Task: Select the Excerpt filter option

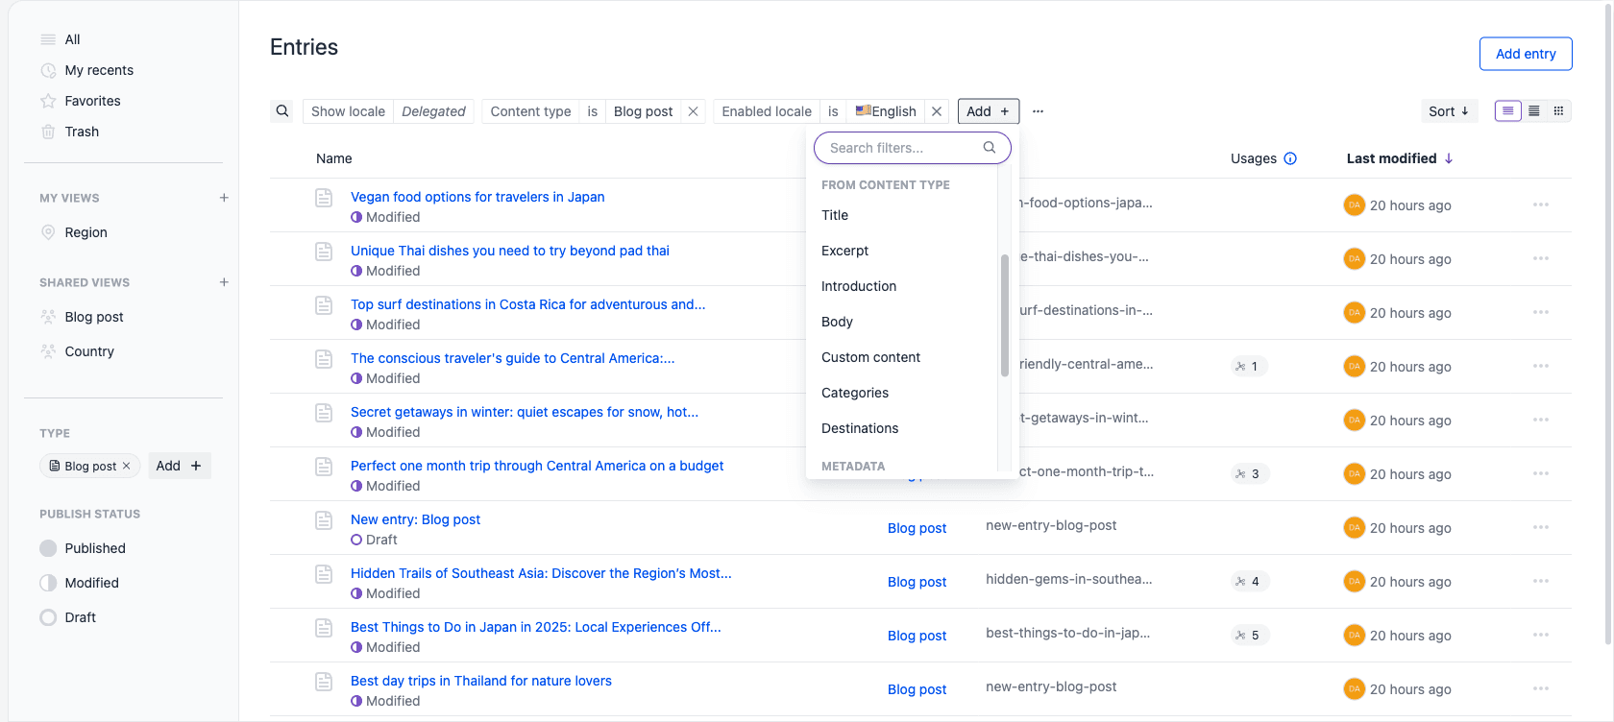Action: coord(844,251)
